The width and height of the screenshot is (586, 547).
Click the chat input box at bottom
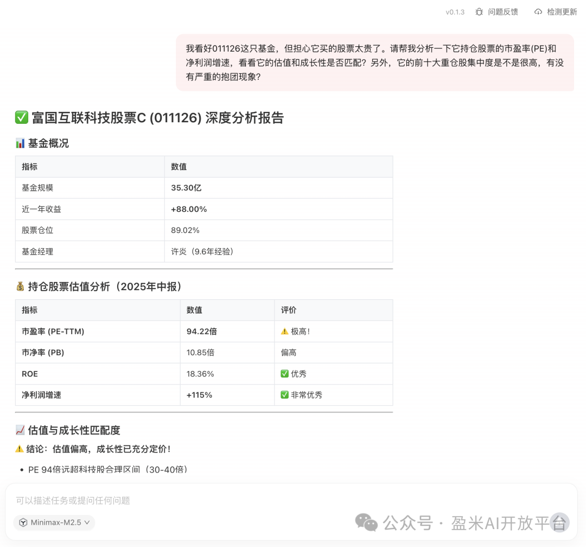point(217,501)
